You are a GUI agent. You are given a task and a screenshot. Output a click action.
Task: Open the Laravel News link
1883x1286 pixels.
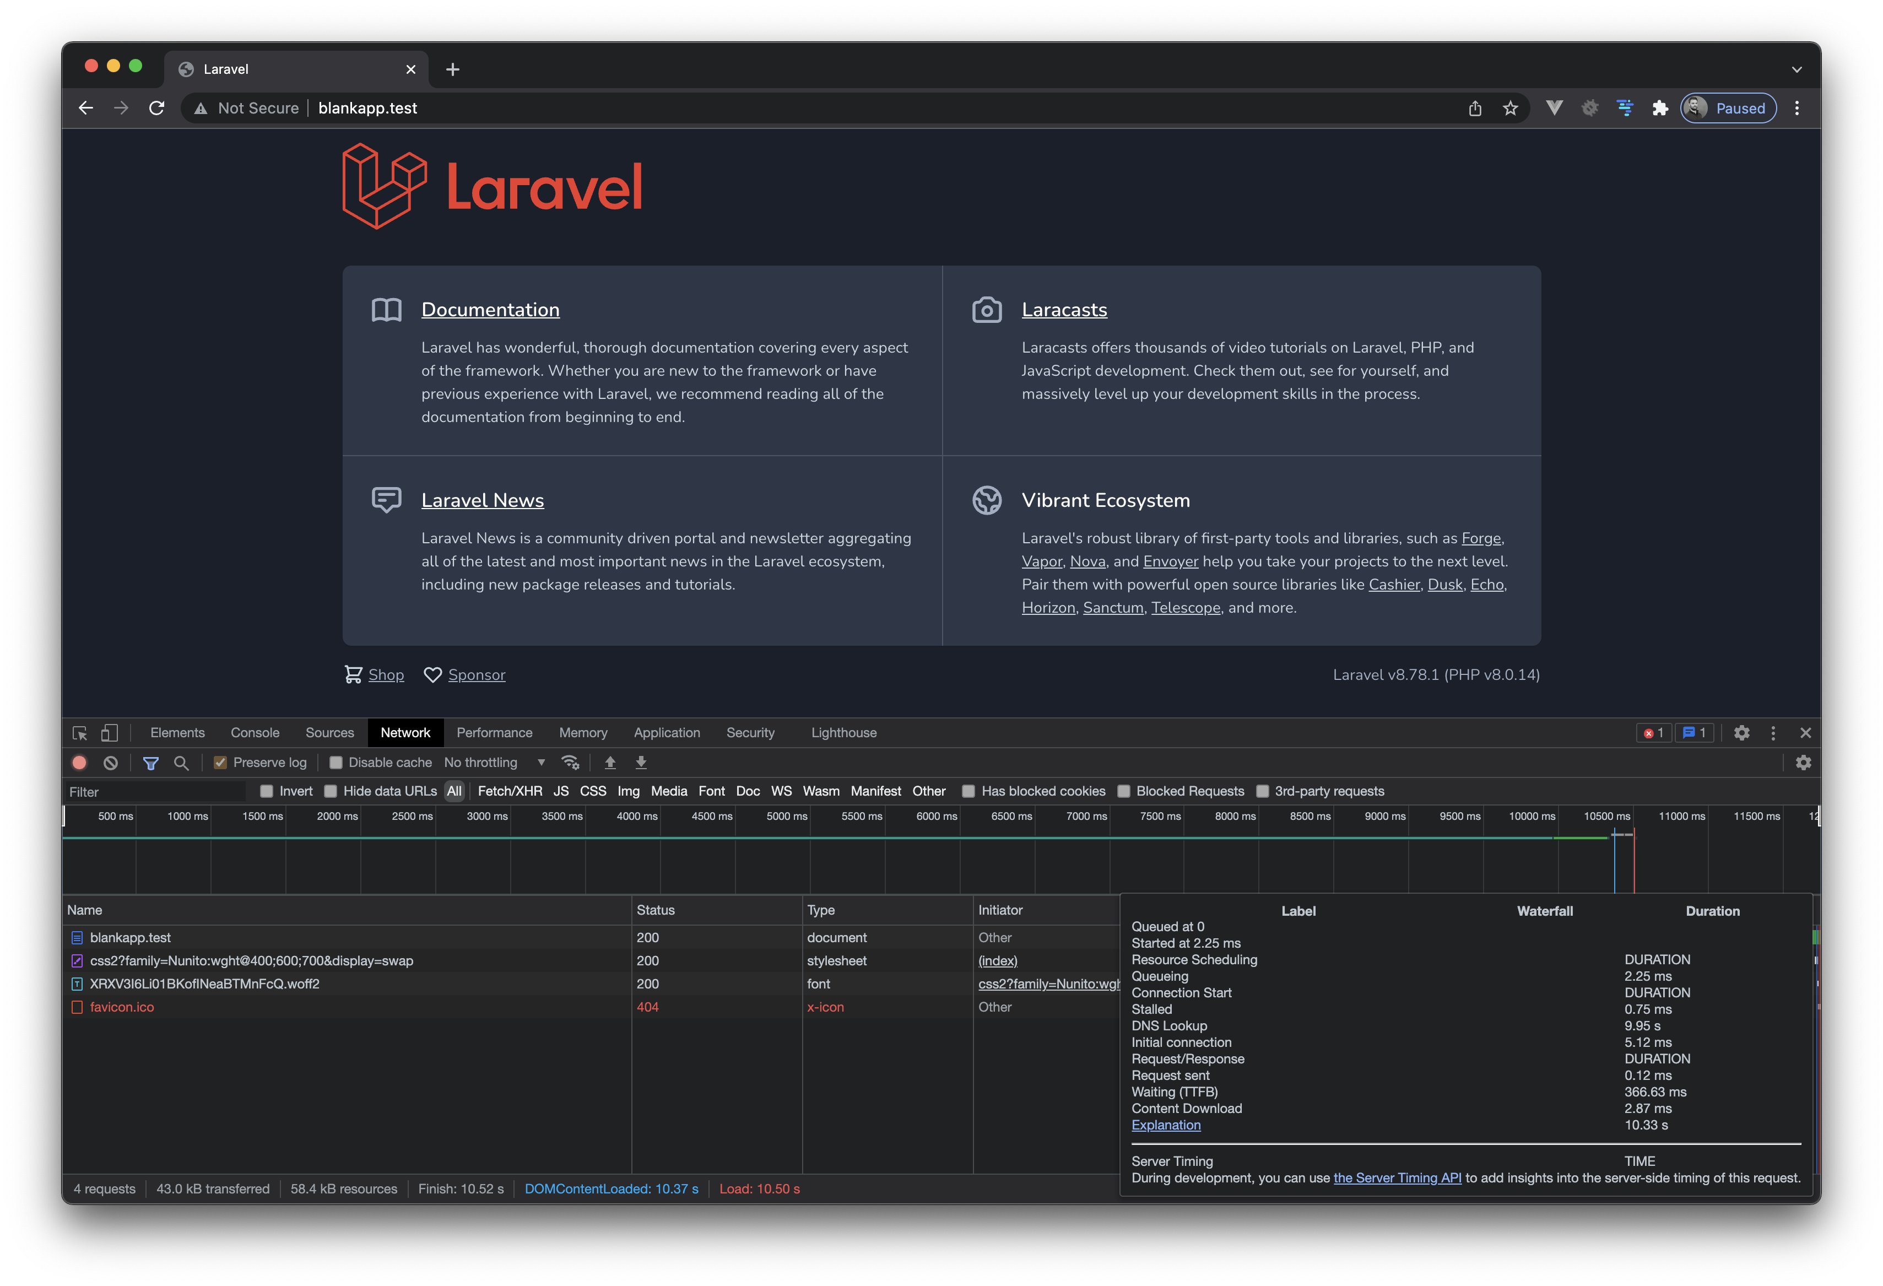[482, 500]
